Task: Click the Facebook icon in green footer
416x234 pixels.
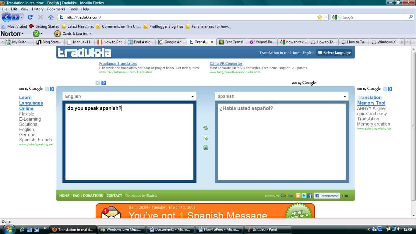Action: tap(310, 196)
